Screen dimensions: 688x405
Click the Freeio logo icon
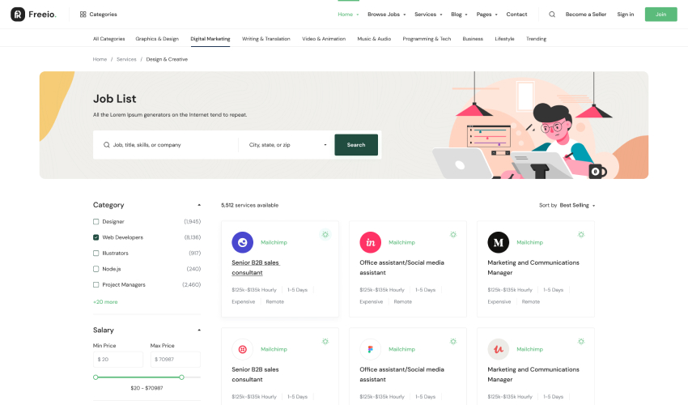17,14
